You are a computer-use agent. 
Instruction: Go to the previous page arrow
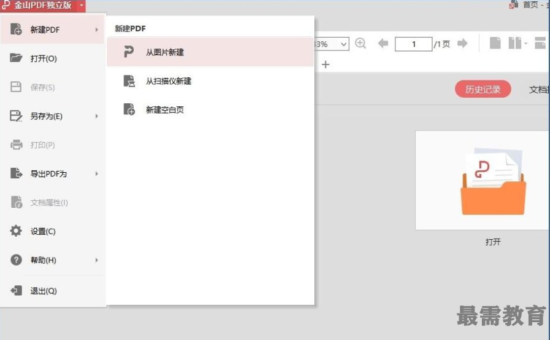tap(383, 43)
